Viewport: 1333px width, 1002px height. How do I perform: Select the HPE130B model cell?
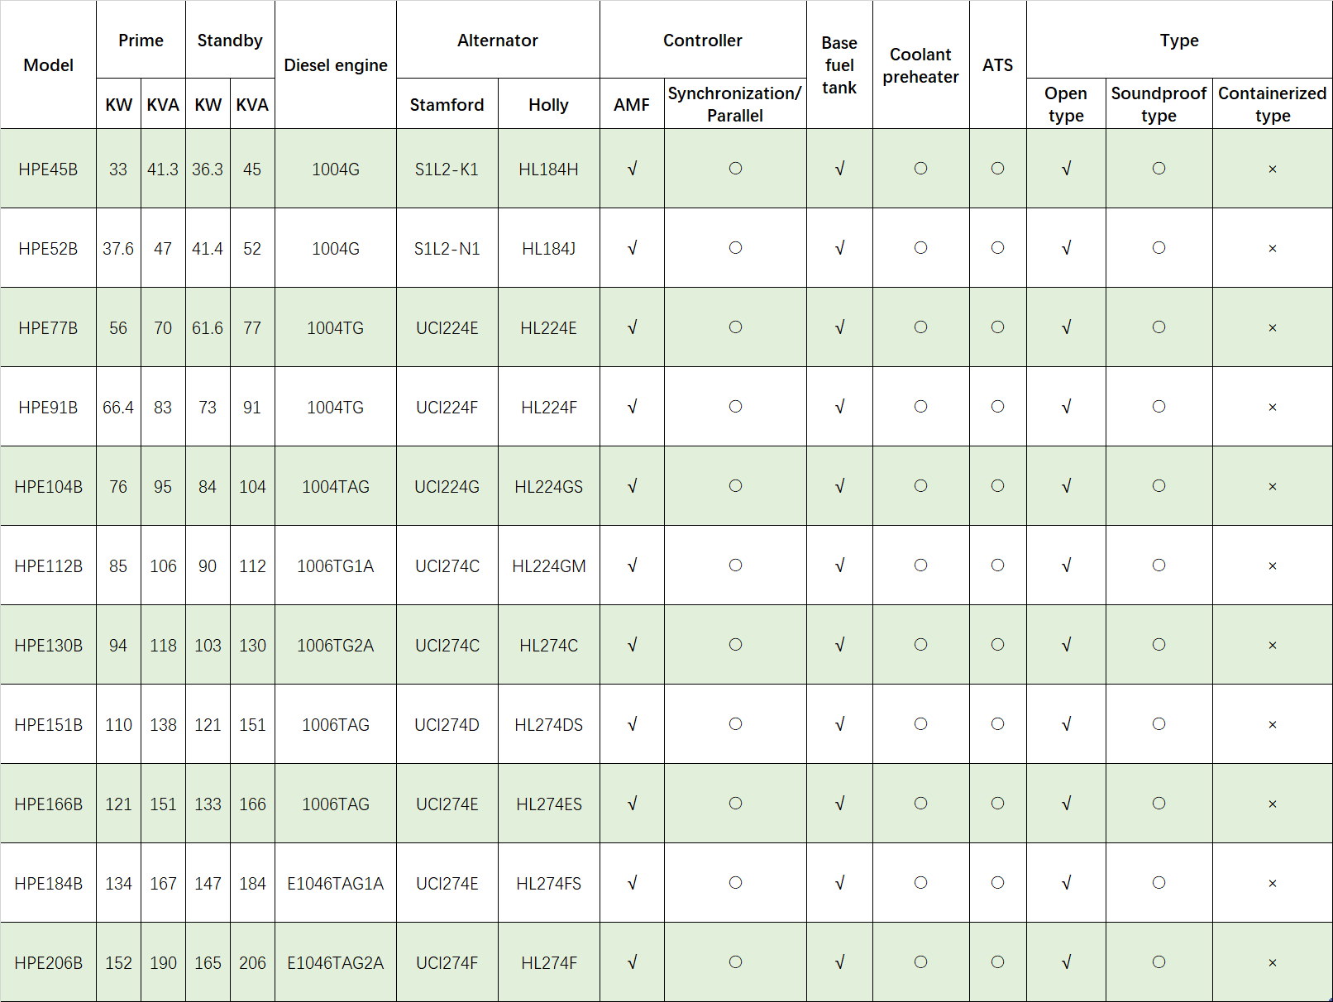[48, 645]
